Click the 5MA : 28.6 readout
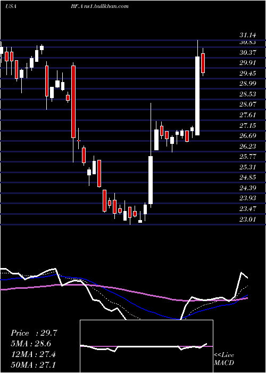 point(31,344)
